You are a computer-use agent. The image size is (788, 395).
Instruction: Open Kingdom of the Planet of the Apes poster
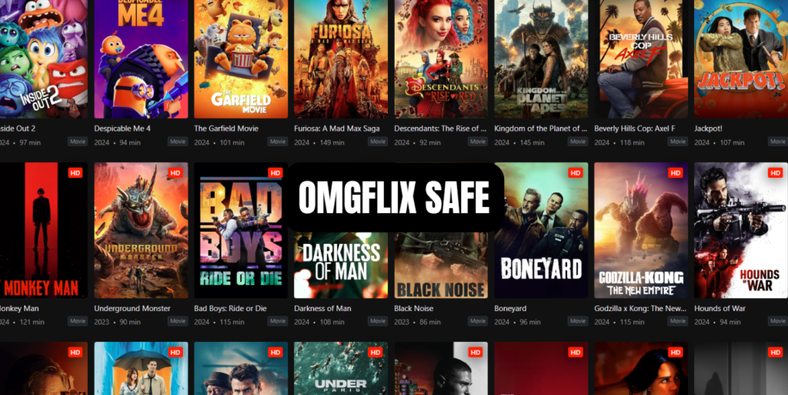(541, 59)
